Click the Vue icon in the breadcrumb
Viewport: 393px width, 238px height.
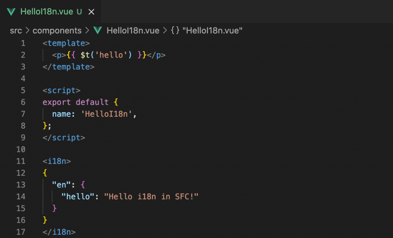click(98, 30)
